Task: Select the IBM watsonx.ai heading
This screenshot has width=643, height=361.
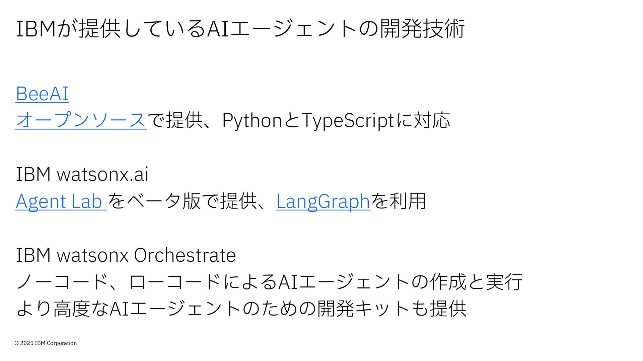Action: click(x=82, y=174)
